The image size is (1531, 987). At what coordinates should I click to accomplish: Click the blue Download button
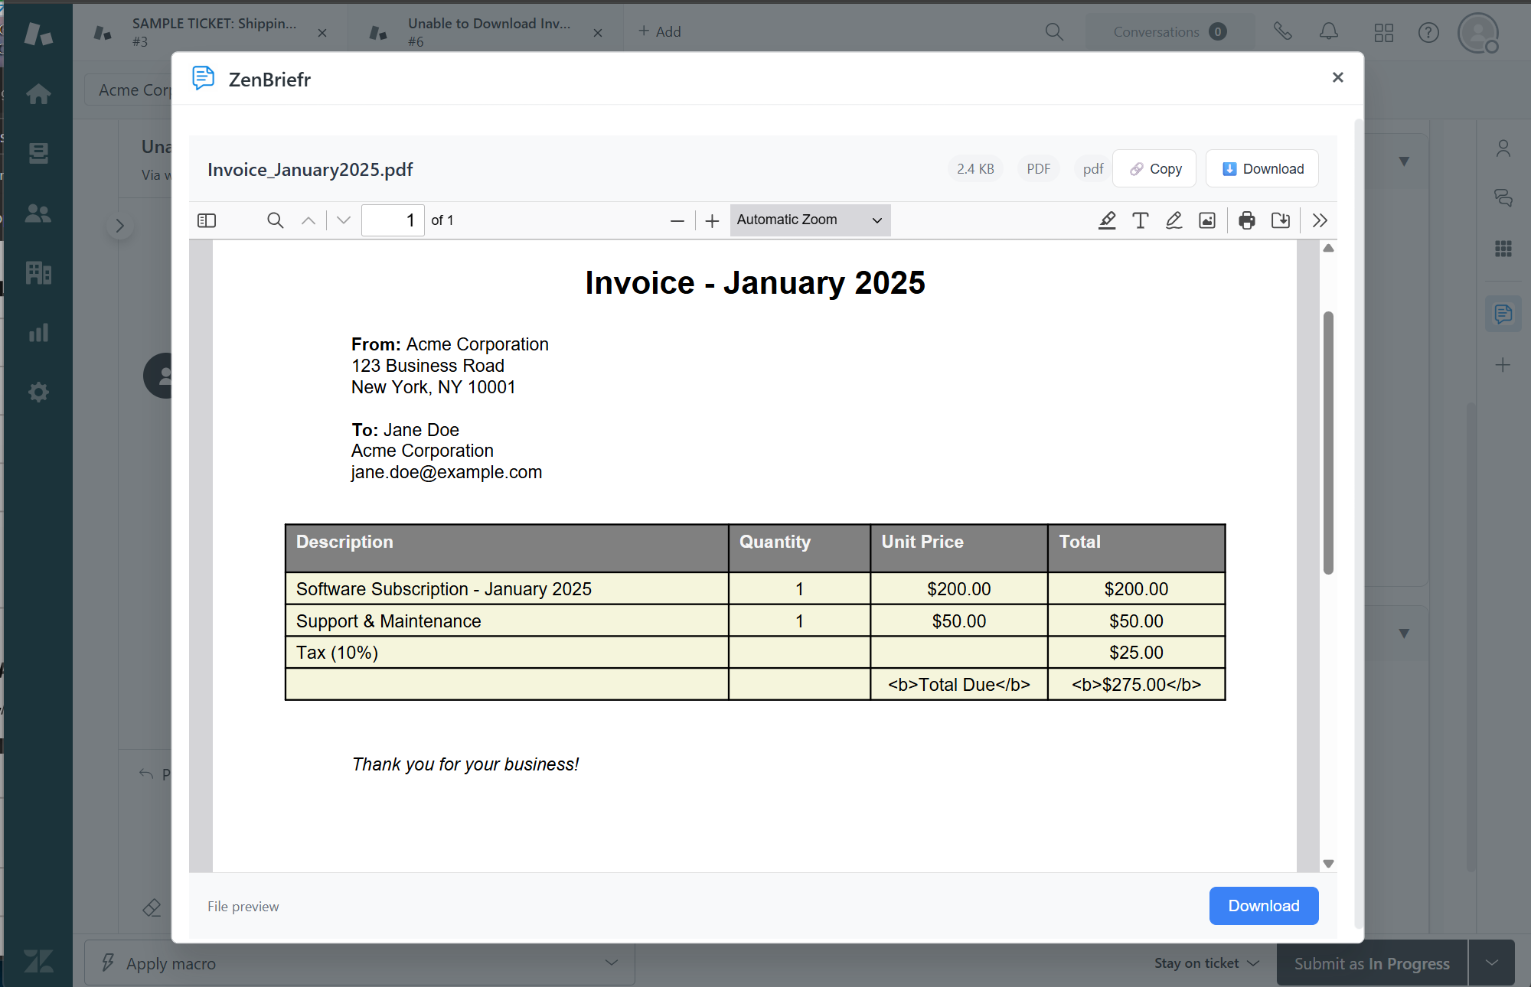pos(1263,906)
